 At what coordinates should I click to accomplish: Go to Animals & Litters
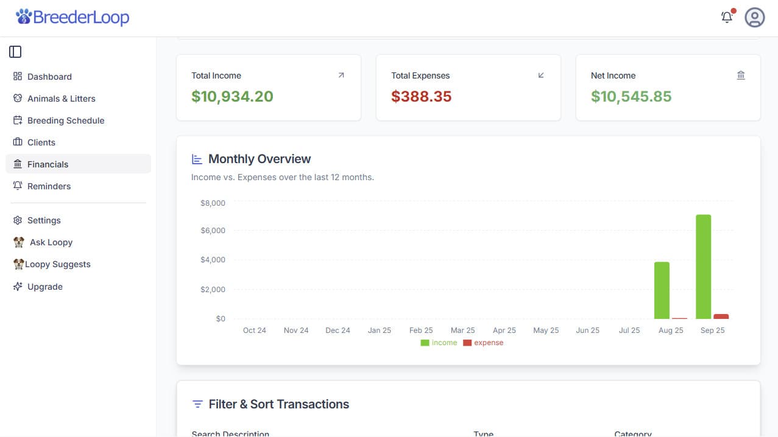pos(61,99)
